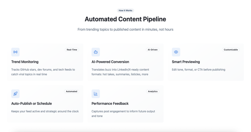Click the Customizable tag
This screenshot has width=251, height=132.
(231, 50)
